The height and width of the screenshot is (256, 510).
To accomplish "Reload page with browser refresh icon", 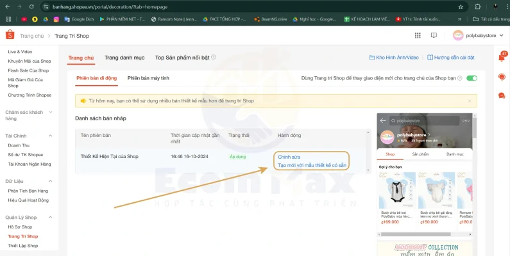I will [31, 7].
